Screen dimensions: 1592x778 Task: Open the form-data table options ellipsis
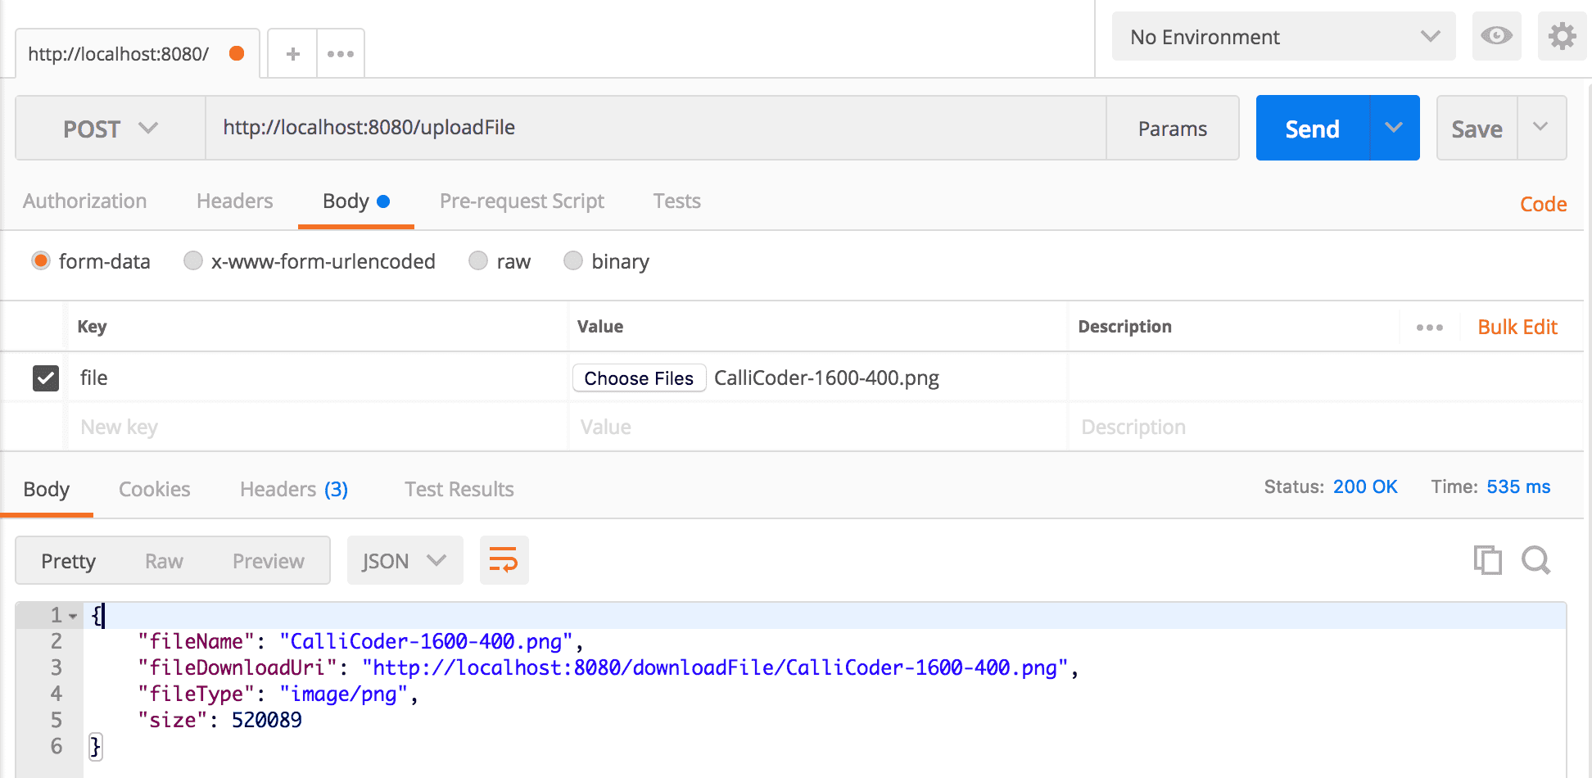pos(1430,327)
